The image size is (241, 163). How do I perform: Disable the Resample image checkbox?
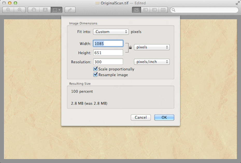pos(95,75)
